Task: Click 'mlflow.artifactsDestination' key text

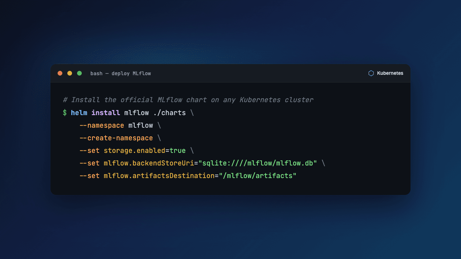Action: point(159,176)
